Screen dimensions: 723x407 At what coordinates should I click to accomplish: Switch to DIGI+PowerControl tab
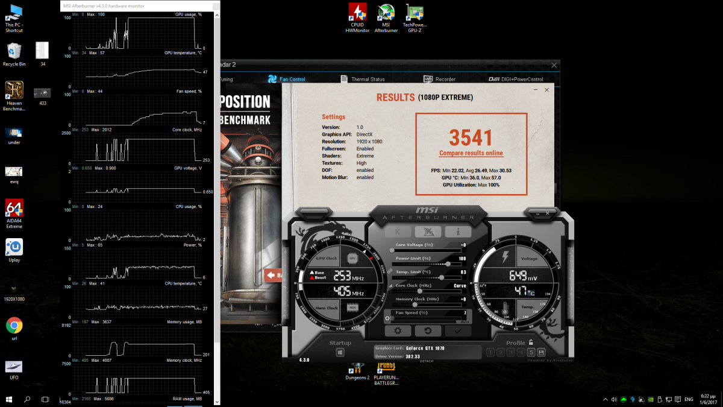click(x=516, y=79)
